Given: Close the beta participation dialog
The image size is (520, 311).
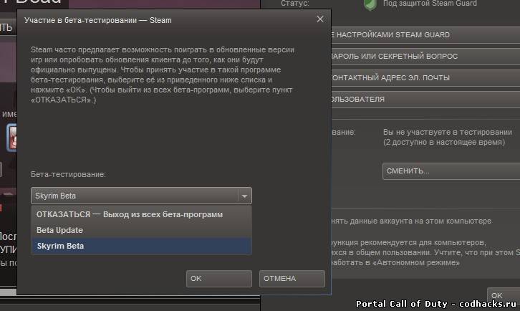Looking at the screenshot, I should (319, 19).
